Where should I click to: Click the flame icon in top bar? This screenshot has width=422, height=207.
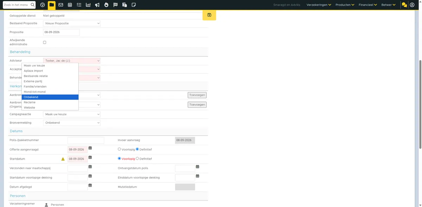pyautogui.click(x=107, y=5)
